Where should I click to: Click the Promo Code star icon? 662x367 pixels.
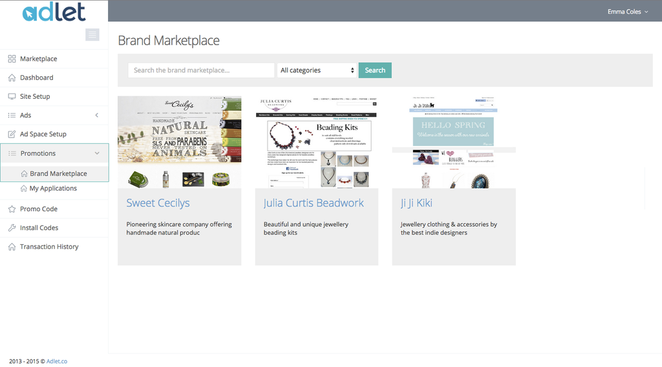tap(12, 209)
